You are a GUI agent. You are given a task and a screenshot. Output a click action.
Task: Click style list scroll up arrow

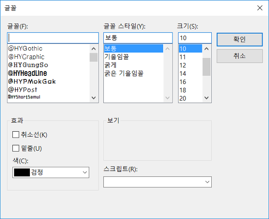[168, 49]
